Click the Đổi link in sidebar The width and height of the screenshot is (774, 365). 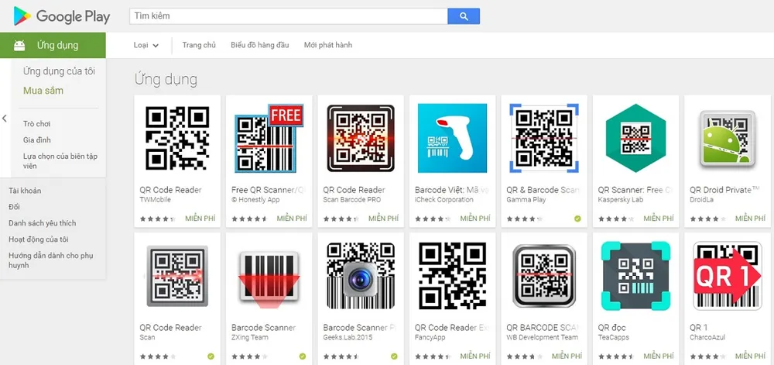click(14, 207)
